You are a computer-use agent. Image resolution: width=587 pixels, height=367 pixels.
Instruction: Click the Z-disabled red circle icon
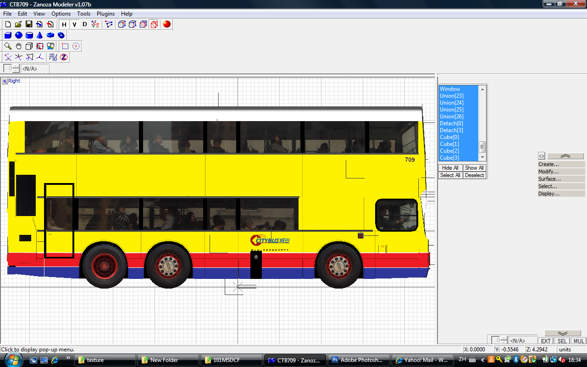click(64, 57)
